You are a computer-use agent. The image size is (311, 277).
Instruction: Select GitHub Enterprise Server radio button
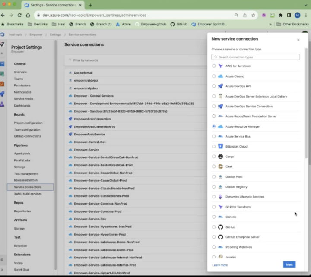[214, 237]
